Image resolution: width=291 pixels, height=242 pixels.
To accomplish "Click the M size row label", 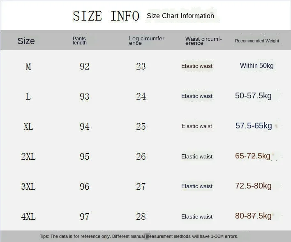I will [28, 66].
